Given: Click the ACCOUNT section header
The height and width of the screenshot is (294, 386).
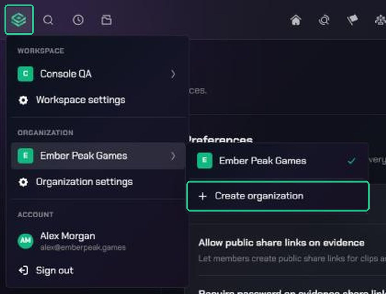Looking at the screenshot, I should (x=35, y=215).
